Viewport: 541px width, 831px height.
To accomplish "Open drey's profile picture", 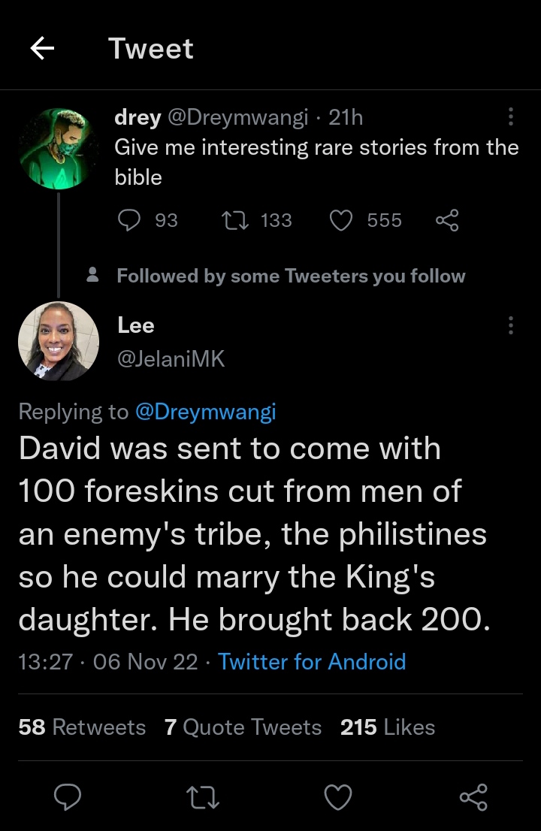I will pyautogui.click(x=59, y=148).
